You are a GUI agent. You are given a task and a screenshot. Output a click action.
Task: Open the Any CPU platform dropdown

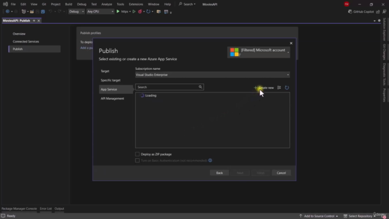[x=100, y=12]
